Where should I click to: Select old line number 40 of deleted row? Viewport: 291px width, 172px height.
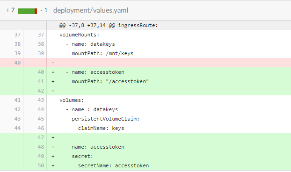pyautogui.click(x=17, y=63)
